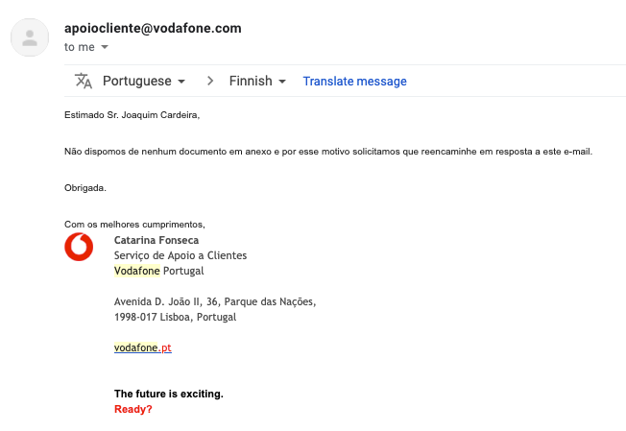Click the Vodafone logo in the signature
Viewport: 626px width, 431px height.
(79, 248)
